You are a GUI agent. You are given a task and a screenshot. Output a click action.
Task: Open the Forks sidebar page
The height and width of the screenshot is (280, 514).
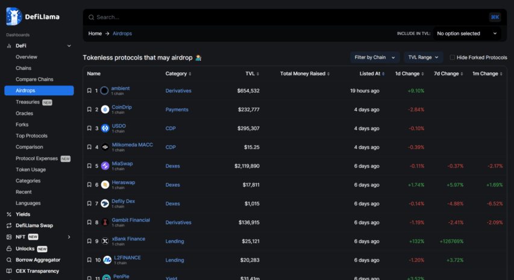click(x=22, y=125)
